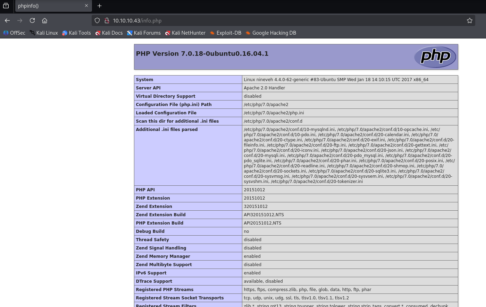Click the Zend Signal Handling label
This screenshot has height=307, width=486.
click(x=161, y=248)
